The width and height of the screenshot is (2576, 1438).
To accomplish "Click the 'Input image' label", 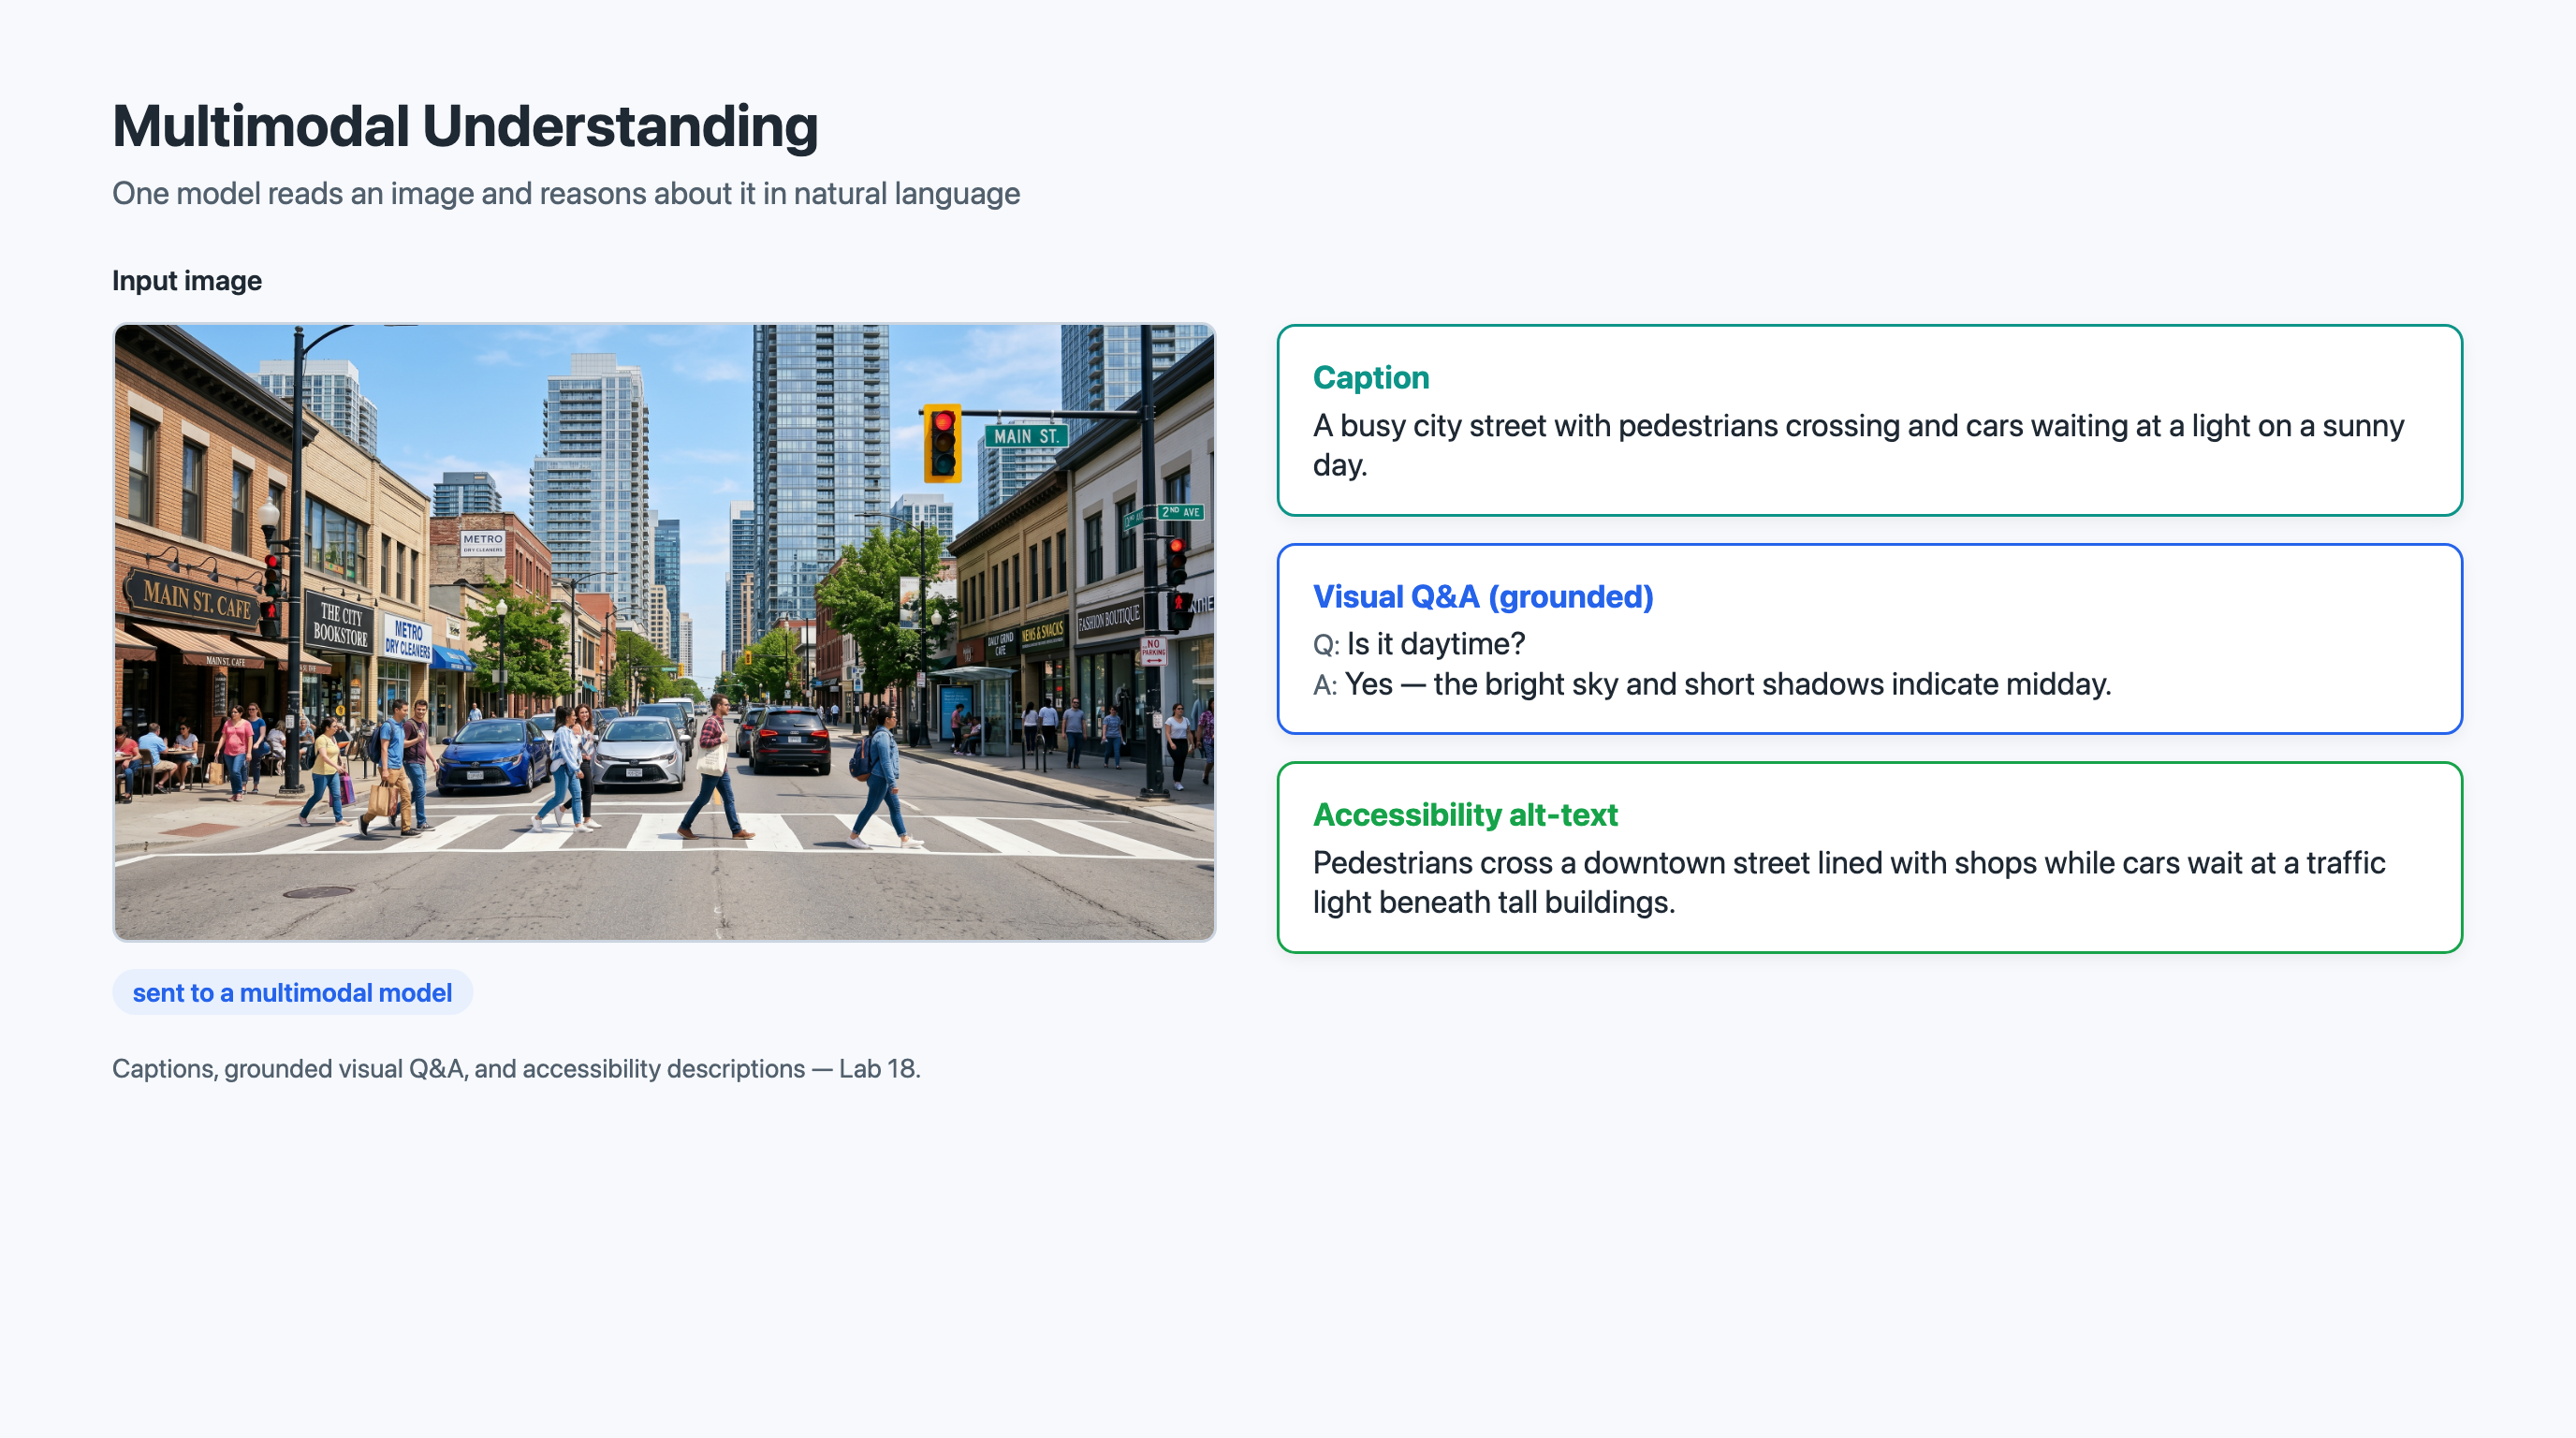I will [x=187, y=280].
